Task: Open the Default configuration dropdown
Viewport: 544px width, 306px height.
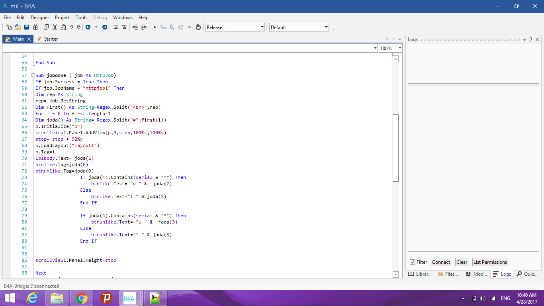Action: tap(325, 27)
